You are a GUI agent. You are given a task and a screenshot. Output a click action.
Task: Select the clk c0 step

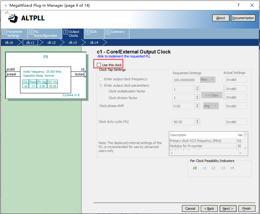click(x=9, y=43)
